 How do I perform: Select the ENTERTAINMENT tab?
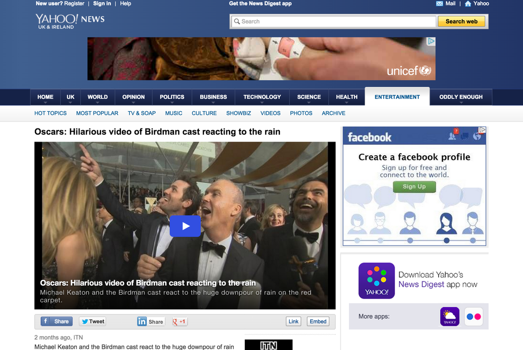397,97
